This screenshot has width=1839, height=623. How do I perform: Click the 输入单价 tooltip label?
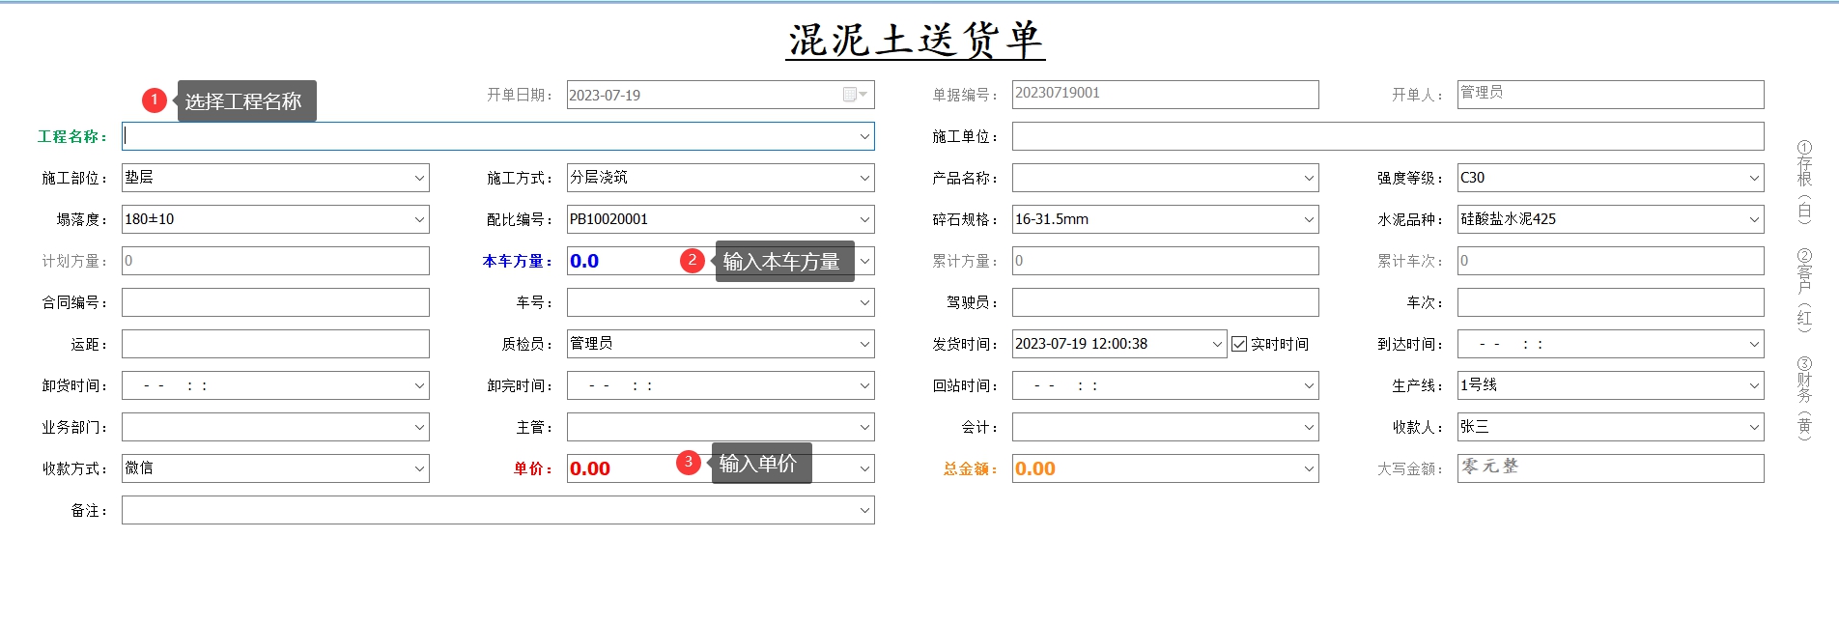759,464
